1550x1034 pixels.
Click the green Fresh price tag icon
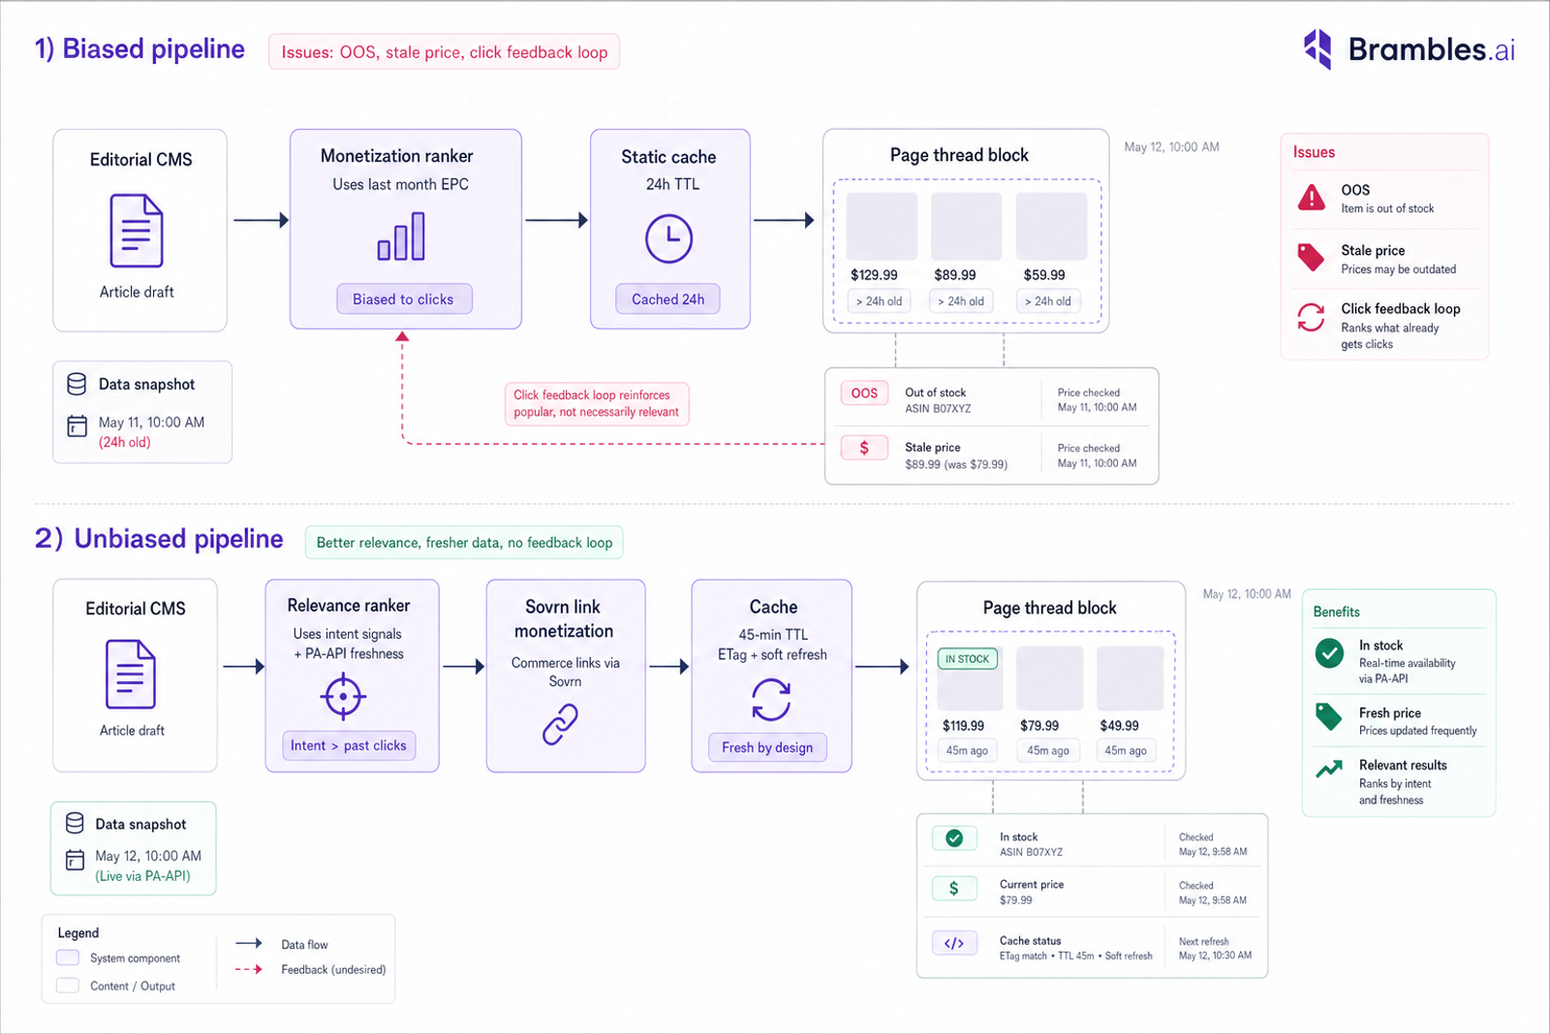pyautogui.click(x=1329, y=718)
